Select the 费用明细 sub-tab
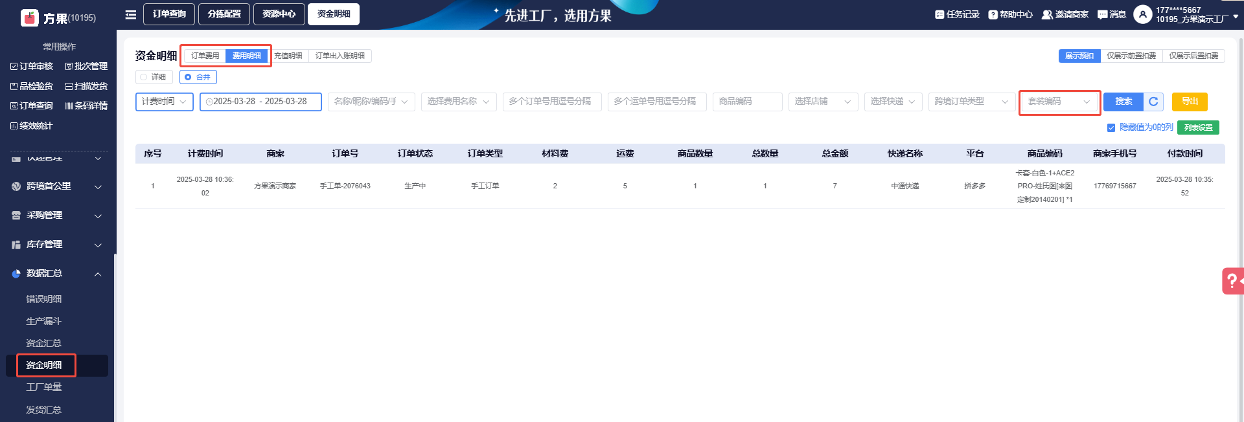The height and width of the screenshot is (422, 1244). pos(247,56)
